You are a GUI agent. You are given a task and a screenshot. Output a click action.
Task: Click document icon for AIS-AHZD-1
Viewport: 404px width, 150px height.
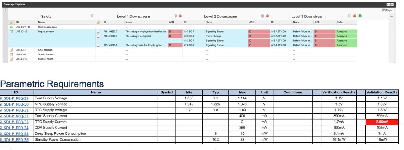(98, 46)
